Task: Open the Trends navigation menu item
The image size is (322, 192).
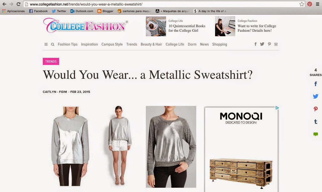Action: 132,44
